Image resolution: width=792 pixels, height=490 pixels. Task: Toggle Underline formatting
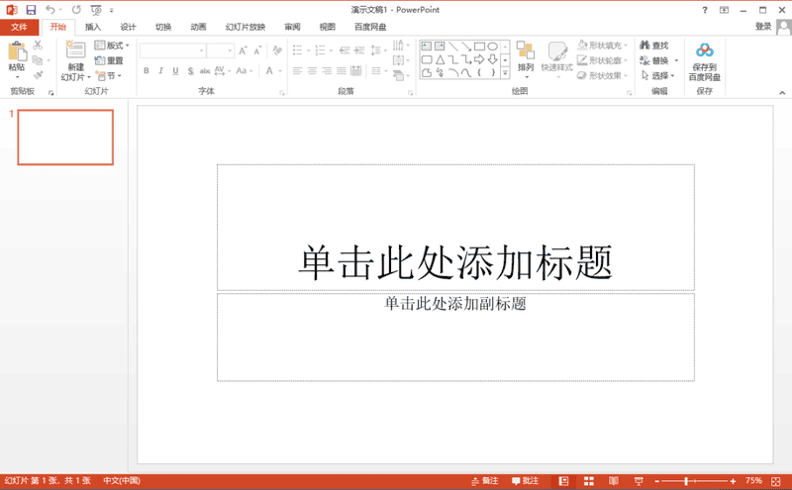(x=175, y=71)
